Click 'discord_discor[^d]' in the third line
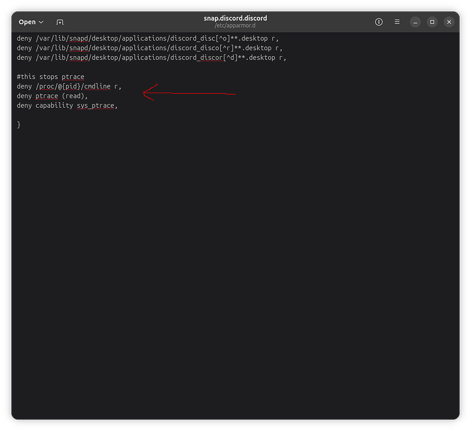 click(204, 57)
